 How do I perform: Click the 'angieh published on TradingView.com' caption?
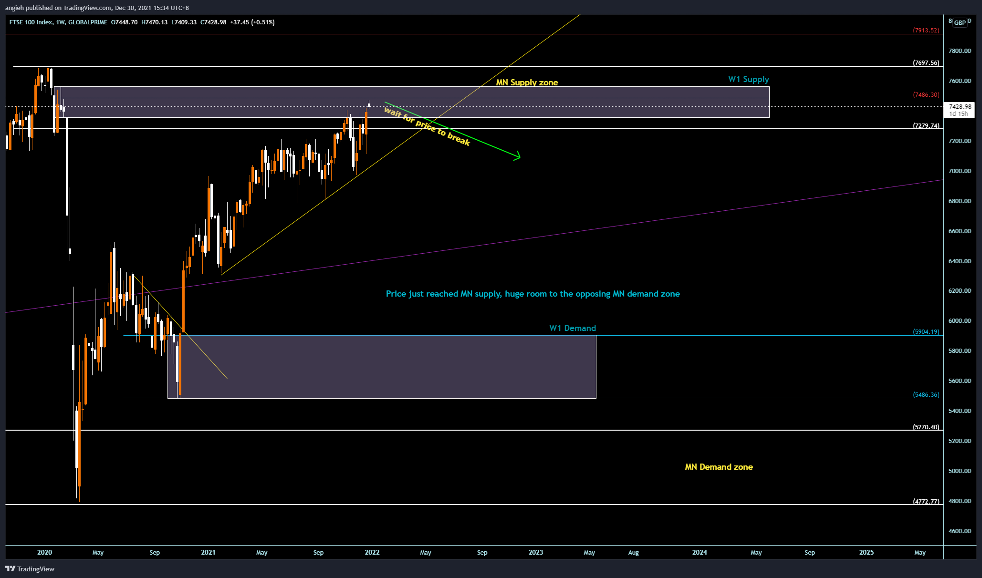tap(97, 8)
